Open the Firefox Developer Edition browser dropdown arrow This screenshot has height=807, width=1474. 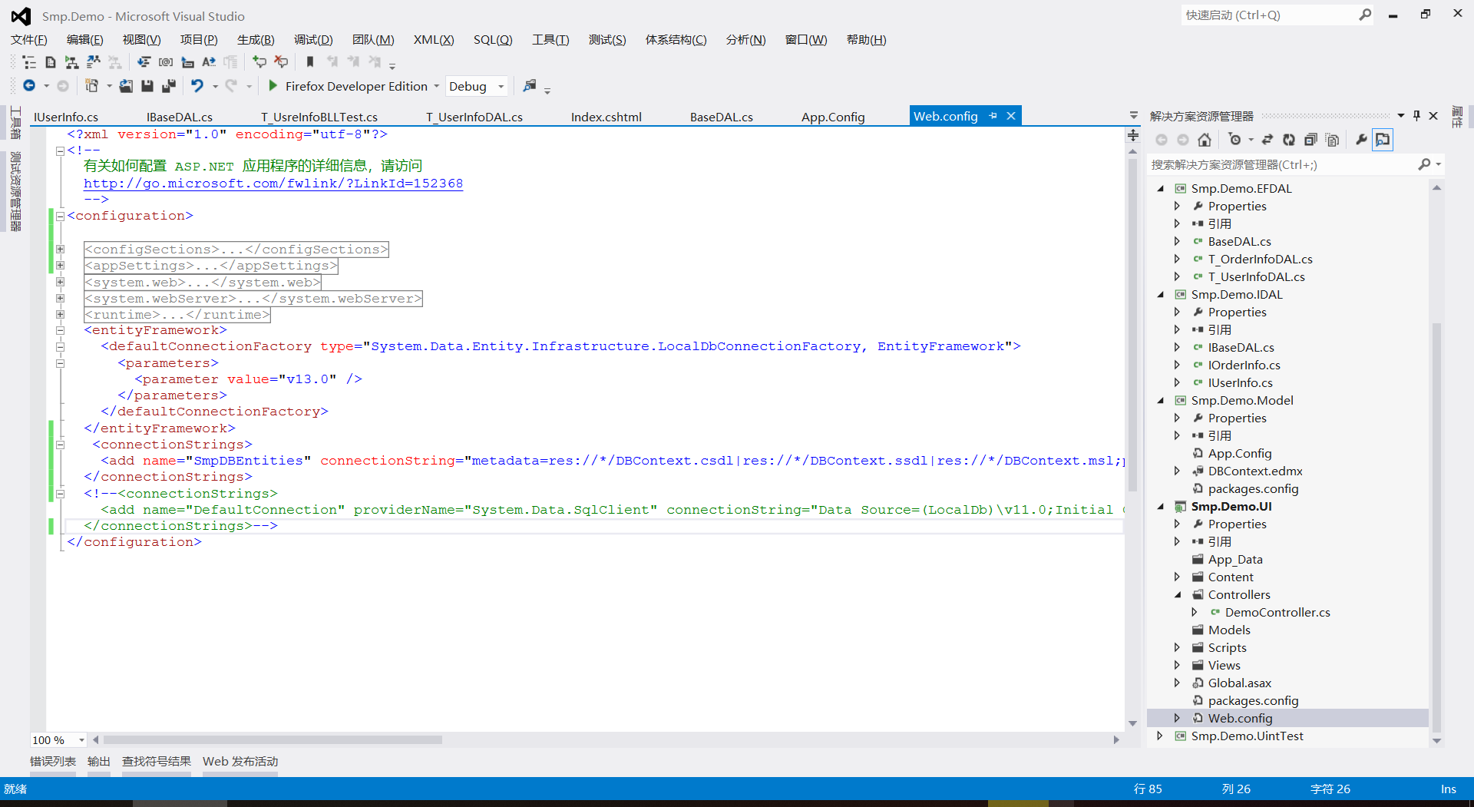[x=437, y=86]
